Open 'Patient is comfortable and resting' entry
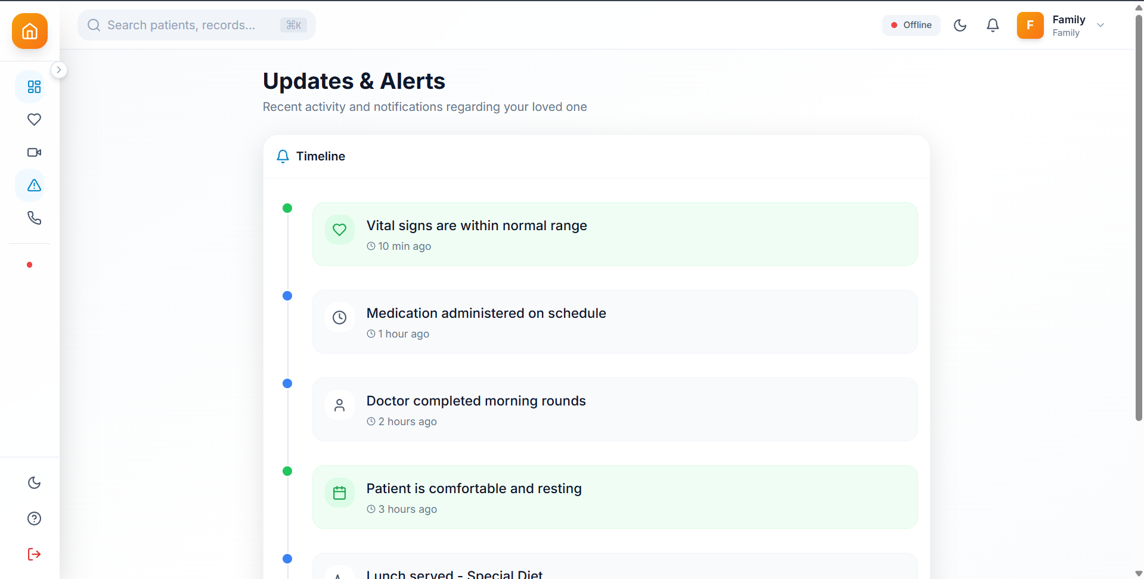This screenshot has height=579, width=1144. click(x=615, y=497)
